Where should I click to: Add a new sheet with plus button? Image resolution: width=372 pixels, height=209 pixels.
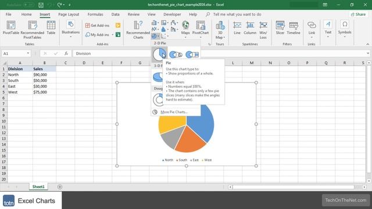[x=59, y=187]
